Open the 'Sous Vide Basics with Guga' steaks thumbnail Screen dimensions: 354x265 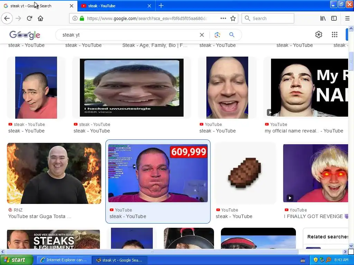[53, 239]
